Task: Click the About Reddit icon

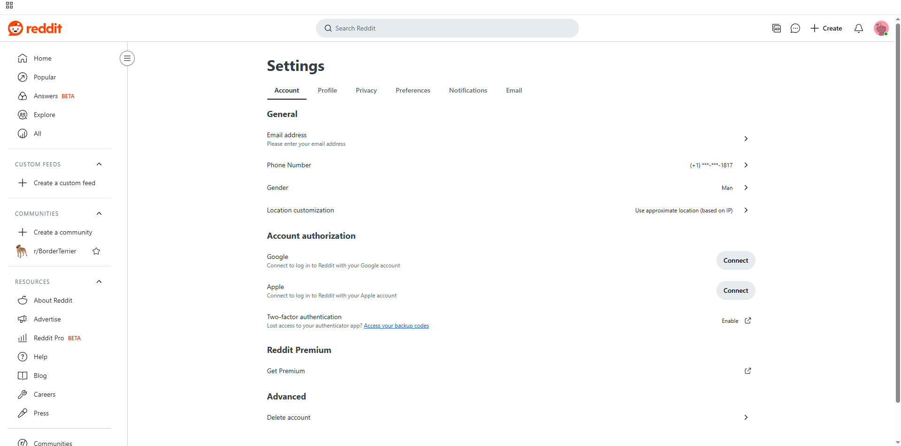Action: pos(23,300)
